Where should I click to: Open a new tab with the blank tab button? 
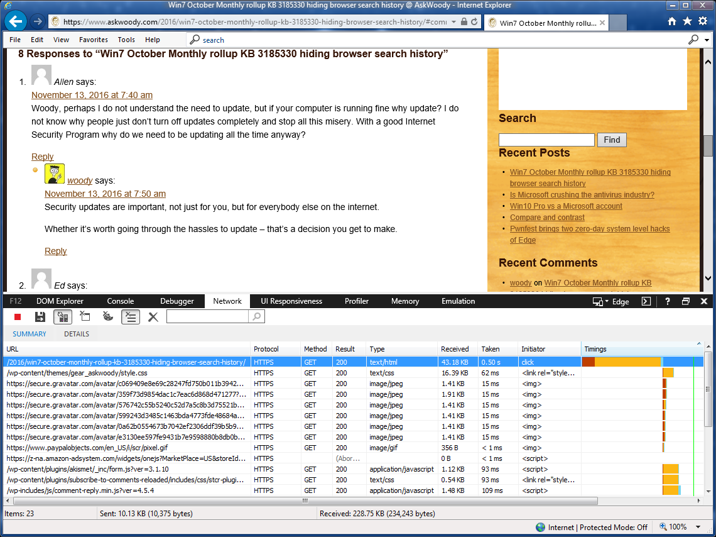[x=618, y=23]
